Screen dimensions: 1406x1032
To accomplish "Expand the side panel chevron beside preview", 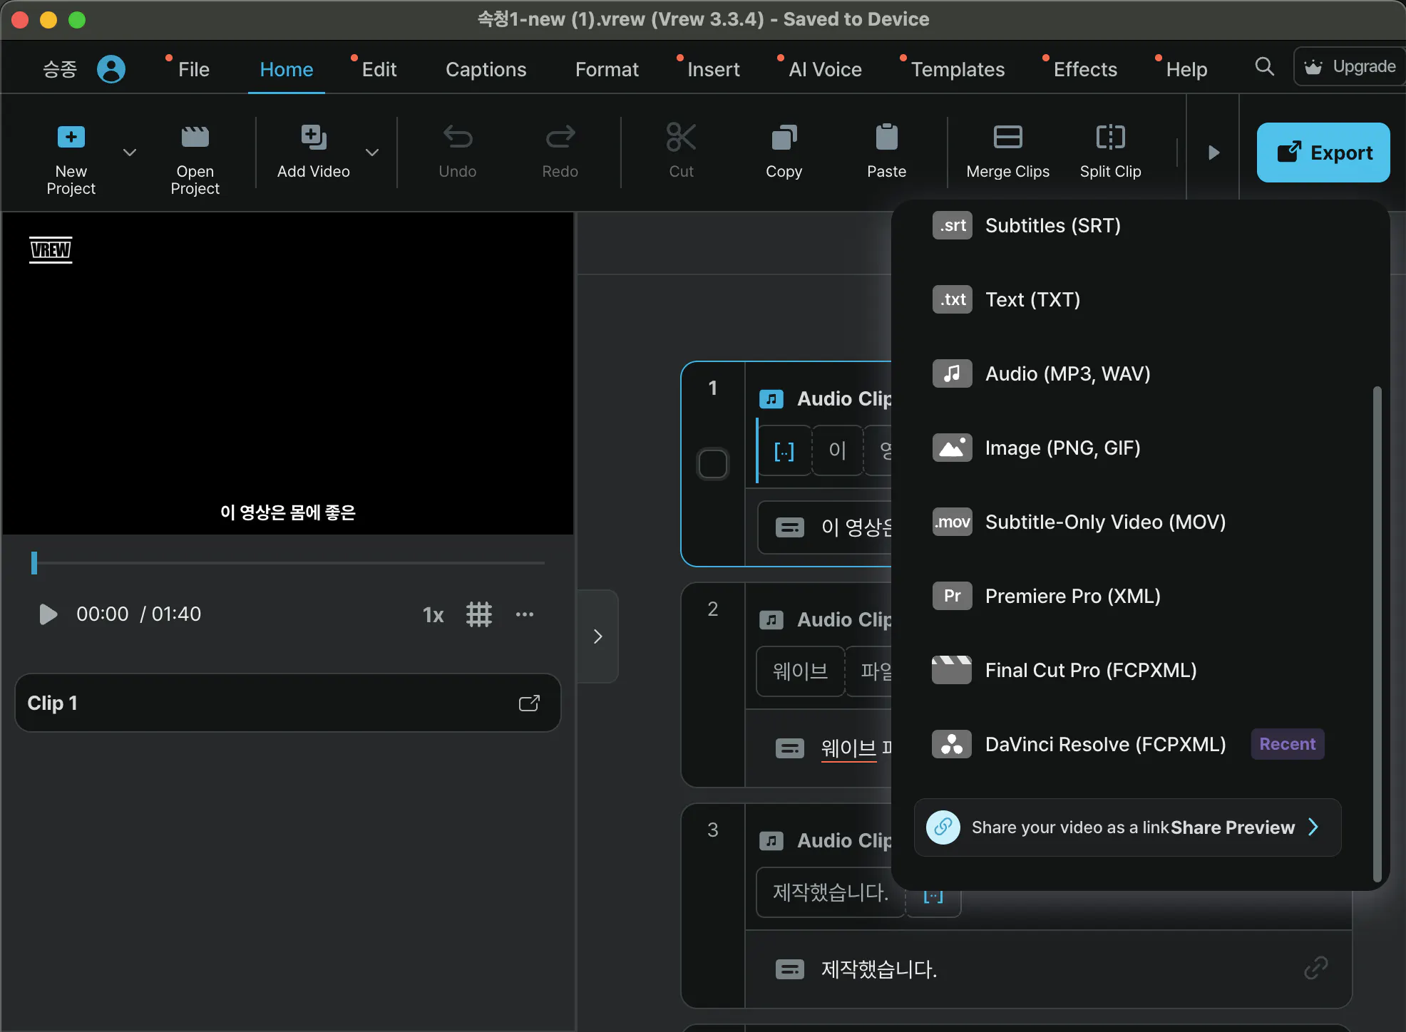I will 597,636.
